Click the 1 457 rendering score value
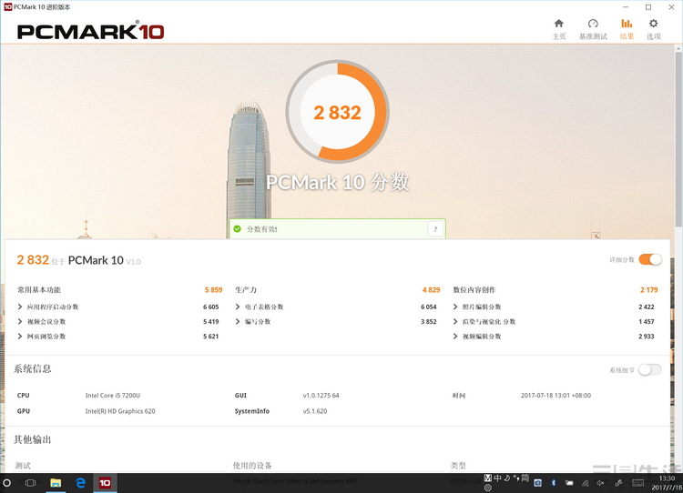The image size is (683, 493). coord(647,322)
